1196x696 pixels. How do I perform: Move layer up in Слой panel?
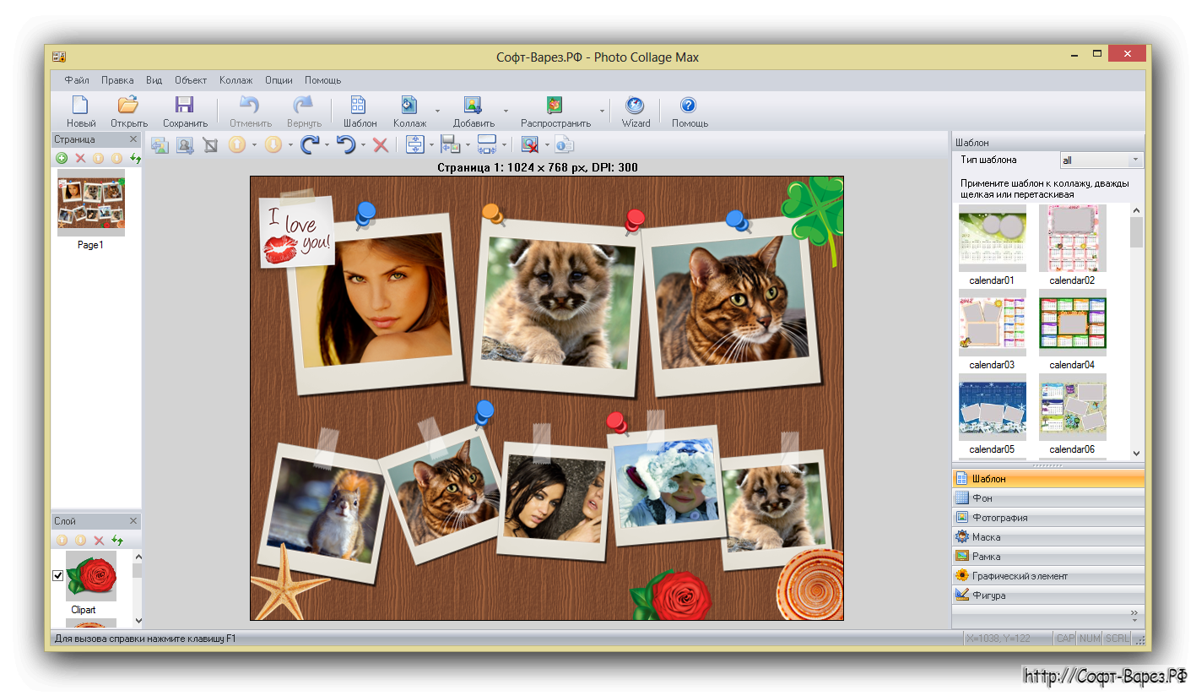point(62,540)
